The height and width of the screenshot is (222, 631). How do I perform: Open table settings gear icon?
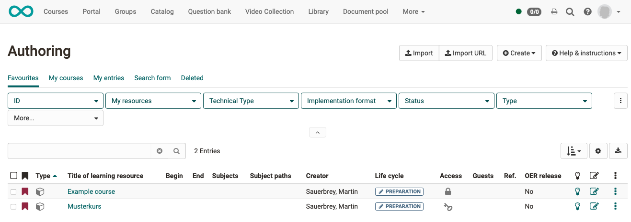coord(598,151)
